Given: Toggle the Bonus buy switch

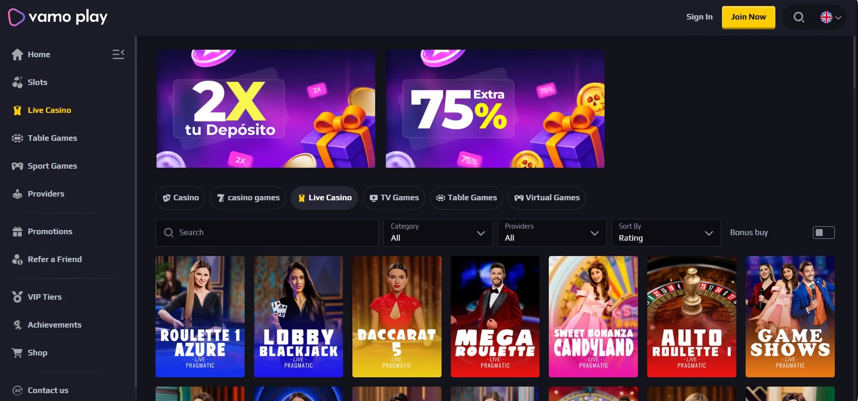Looking at the screenshot, I should click(x=824, y=232).
